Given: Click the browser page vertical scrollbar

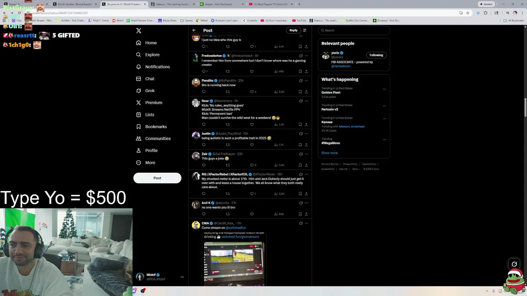Looking at the screenshot, I should 525,108.
